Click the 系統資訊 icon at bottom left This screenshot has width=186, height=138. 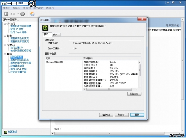tap(6, 132)
